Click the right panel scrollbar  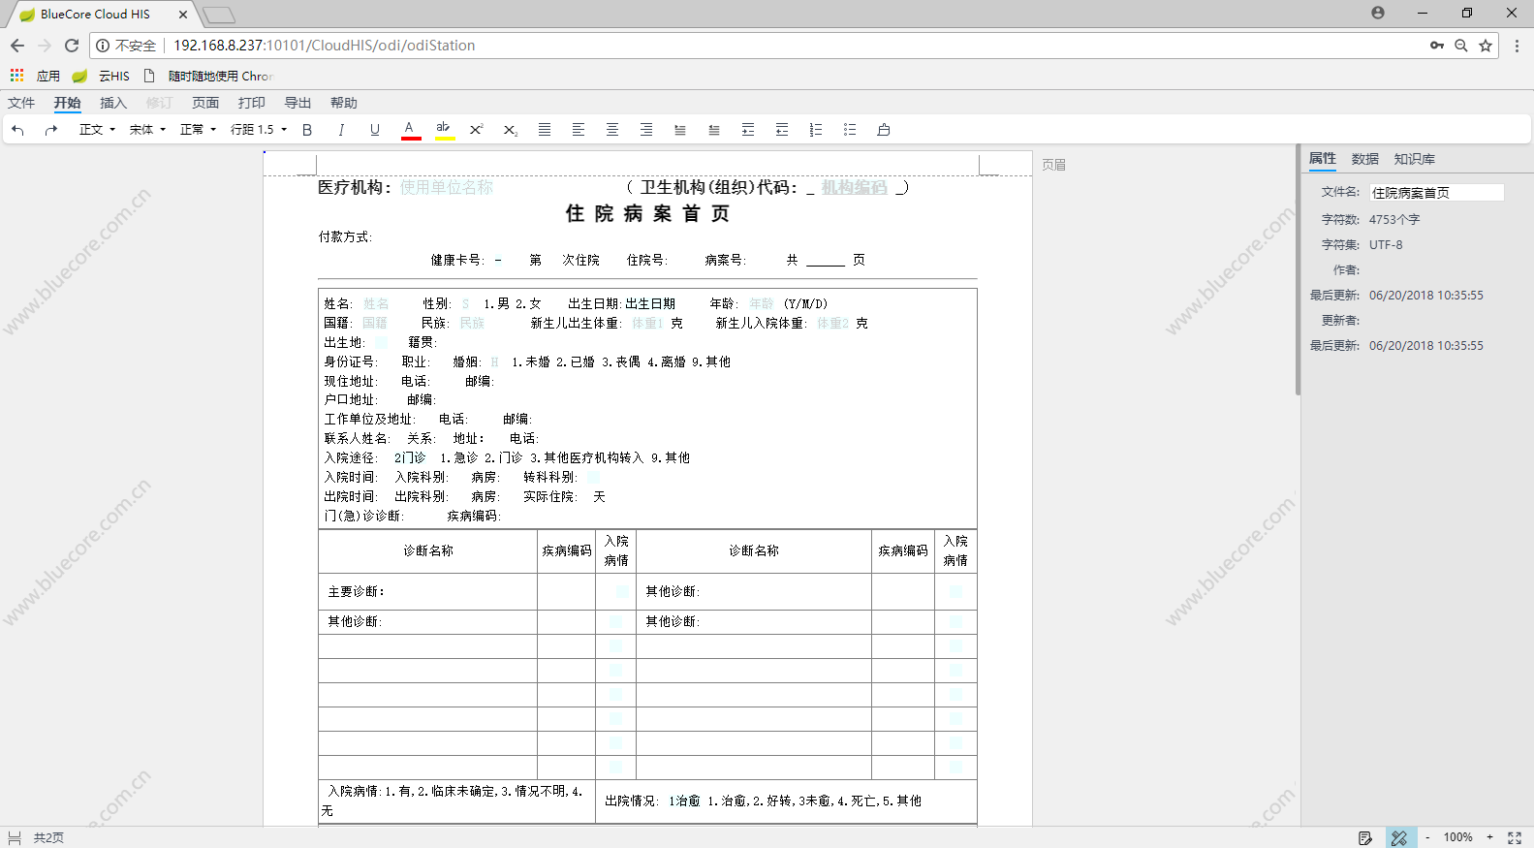click(x=1298, y=271)
